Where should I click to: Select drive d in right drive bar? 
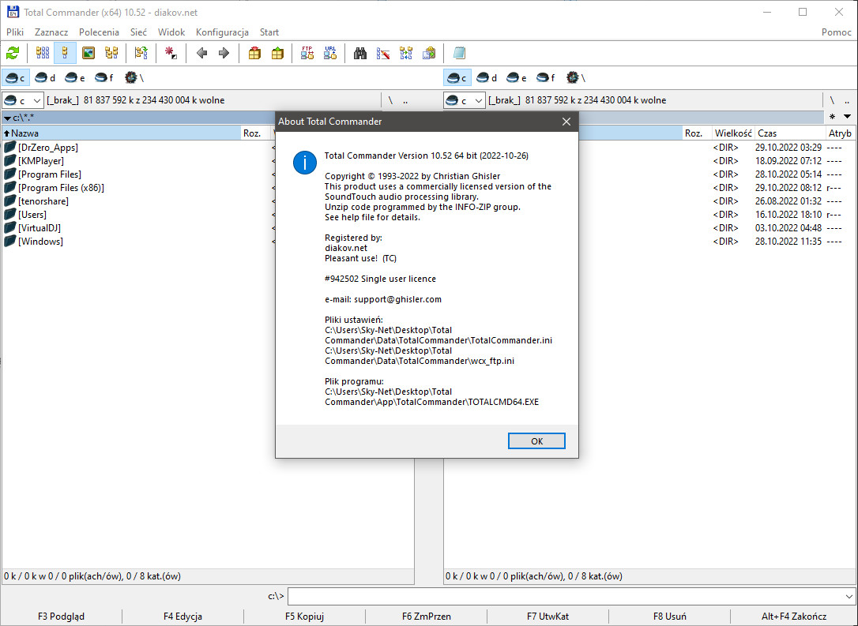(x=487, y=78)
